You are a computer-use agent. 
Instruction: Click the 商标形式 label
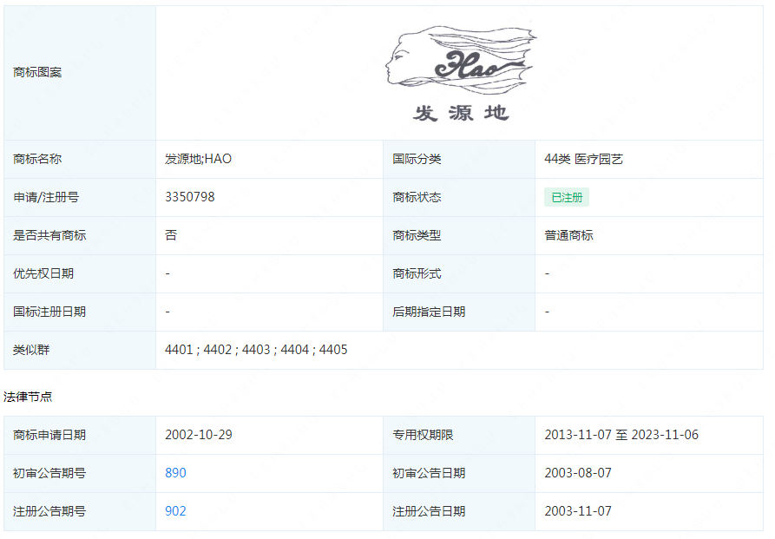pos(417,273)
